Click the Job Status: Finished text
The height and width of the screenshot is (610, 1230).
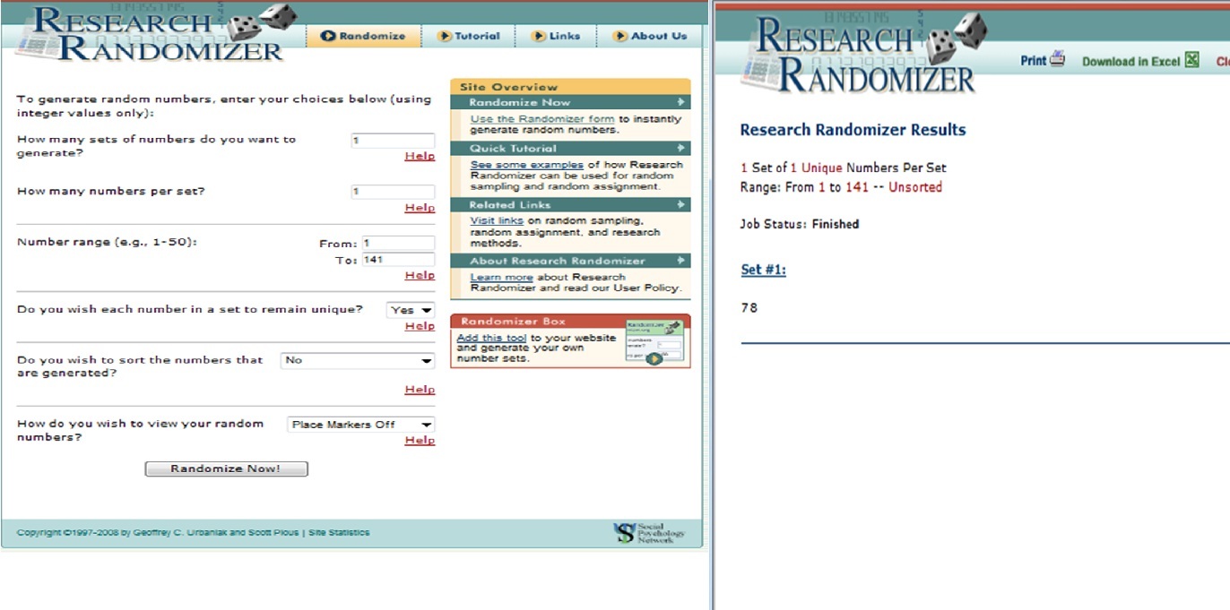point(800,224)
